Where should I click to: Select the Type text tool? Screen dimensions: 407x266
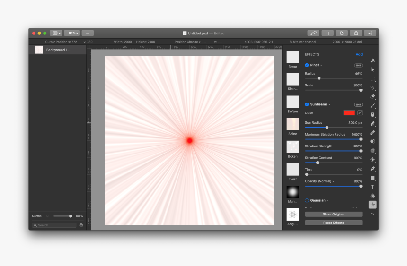(x=372, y=187)
